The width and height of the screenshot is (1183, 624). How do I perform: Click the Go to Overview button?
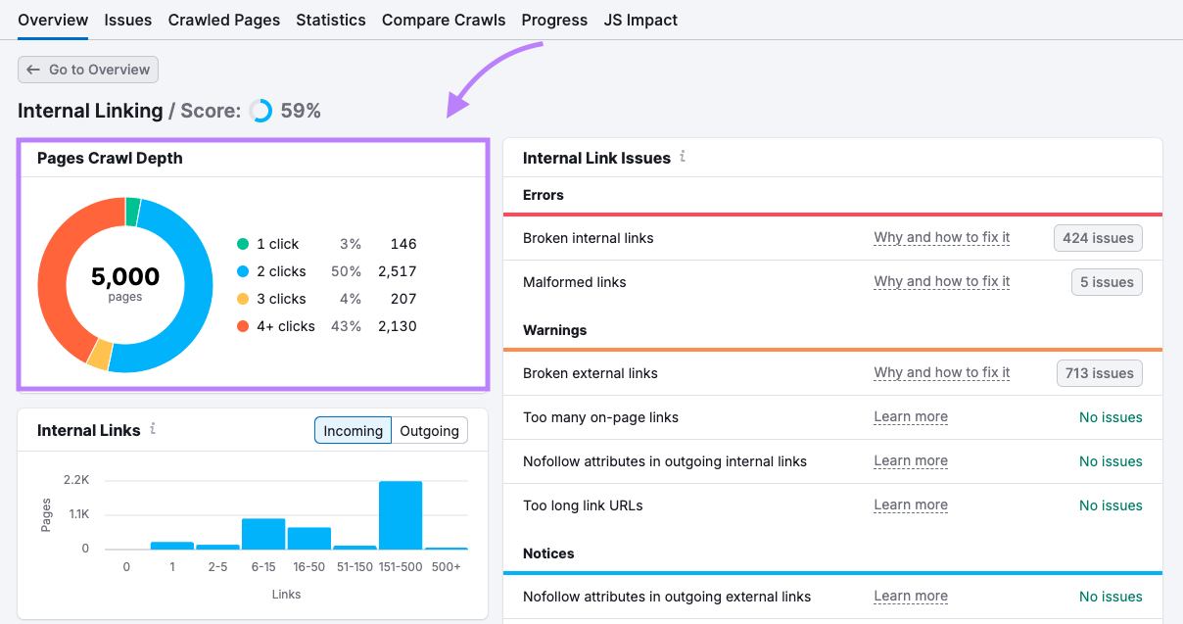coord(87,70)
